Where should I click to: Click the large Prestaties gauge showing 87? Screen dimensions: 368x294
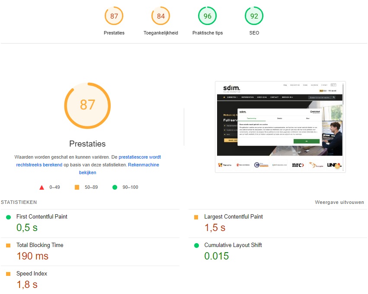click(87, 105)
